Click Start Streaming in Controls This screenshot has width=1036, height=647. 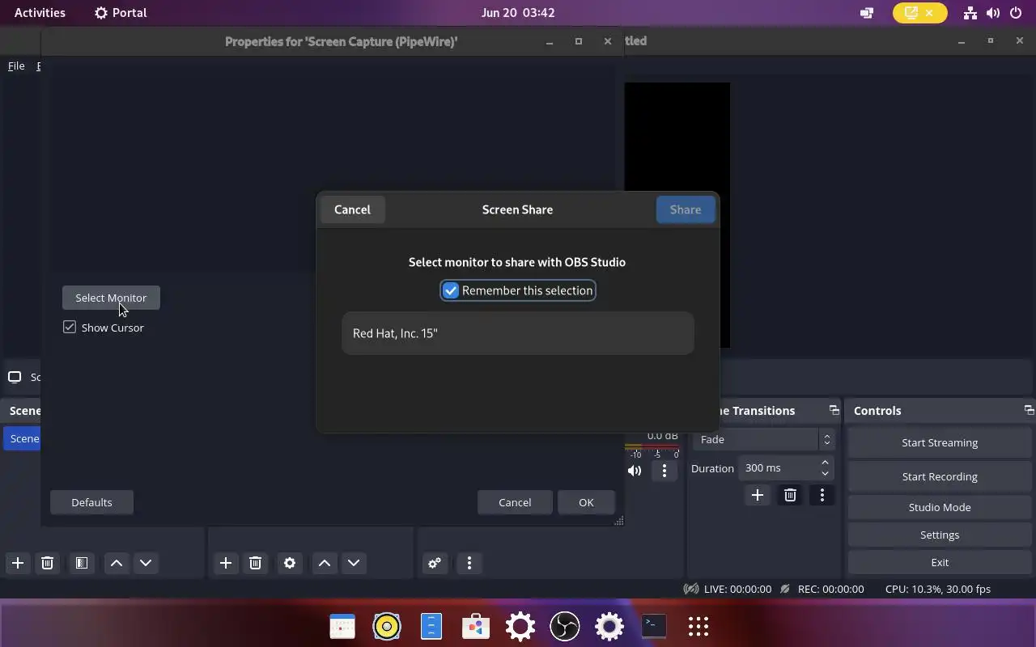click(940, 442)
